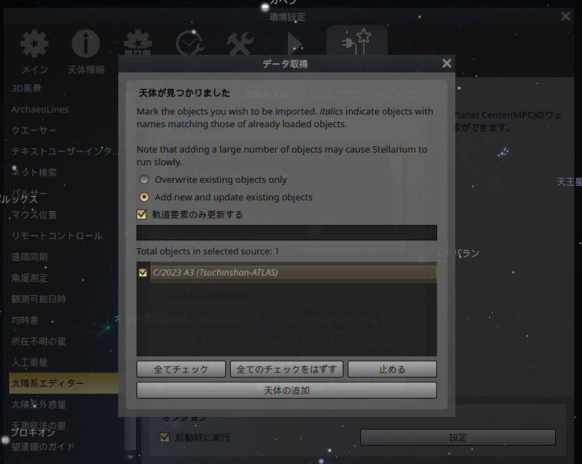582x464 pixels.
Task: Uncheck C/2023 A3 (Tsuchinshan-ATLAS) checkbox
Action: coord(144,273)
